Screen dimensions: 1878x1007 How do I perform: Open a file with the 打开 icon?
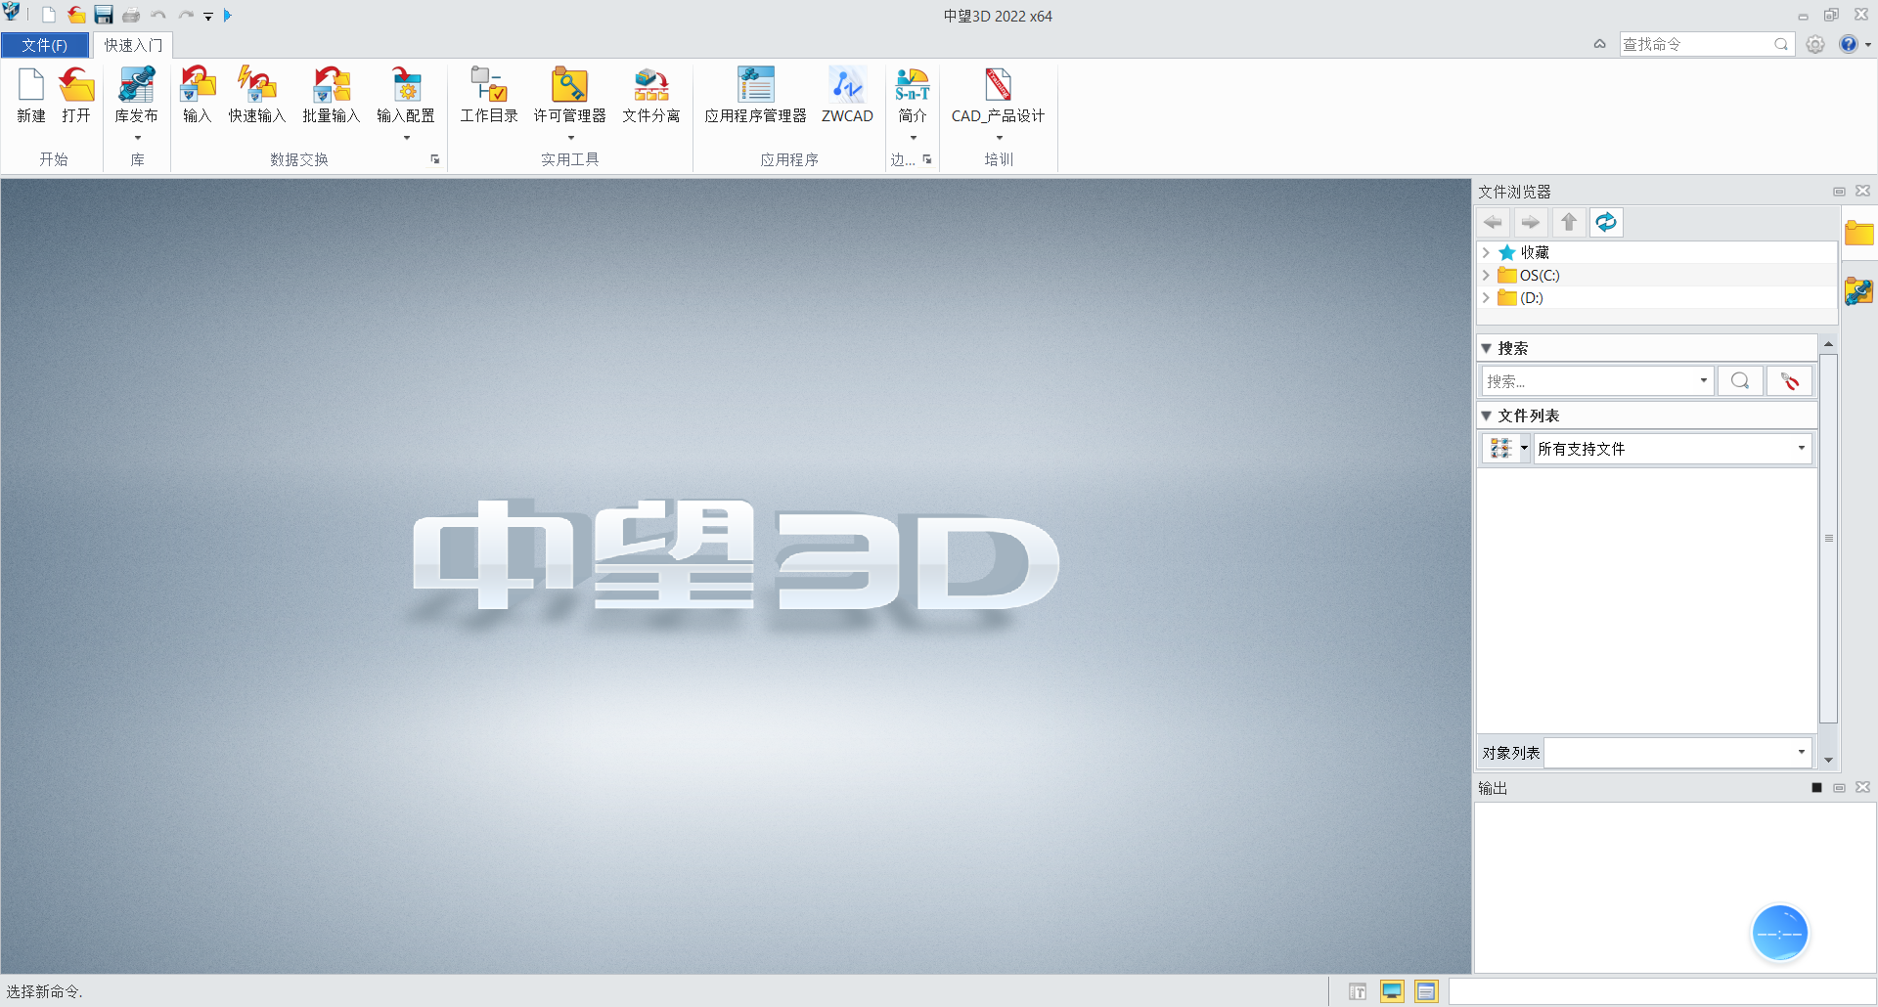(76, 85)
